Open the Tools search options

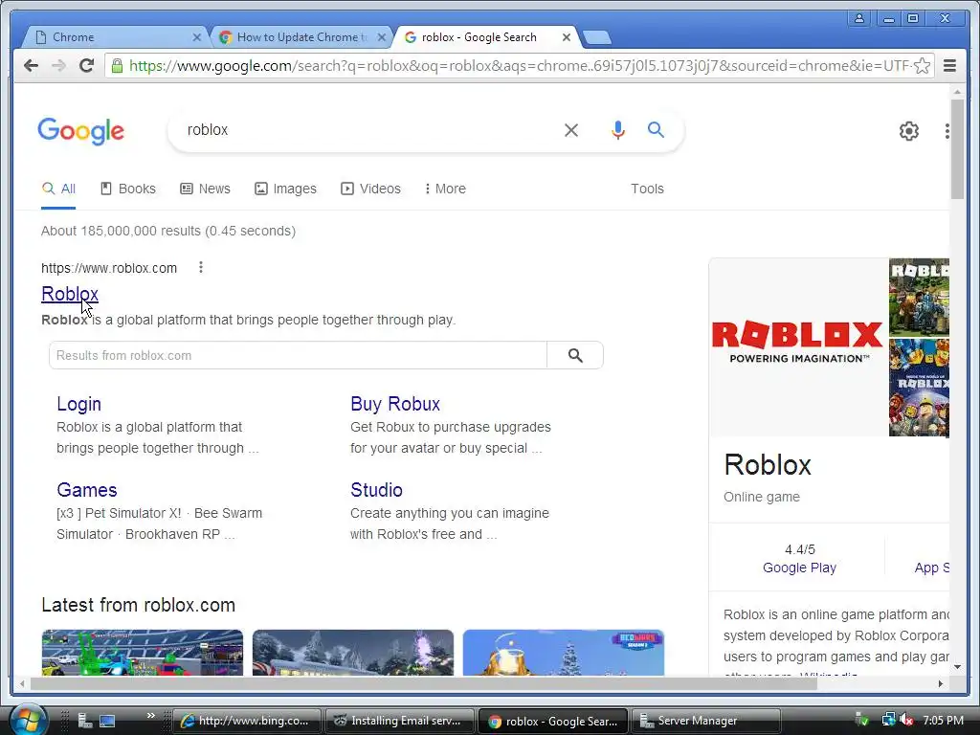click(x=647, y=189)
